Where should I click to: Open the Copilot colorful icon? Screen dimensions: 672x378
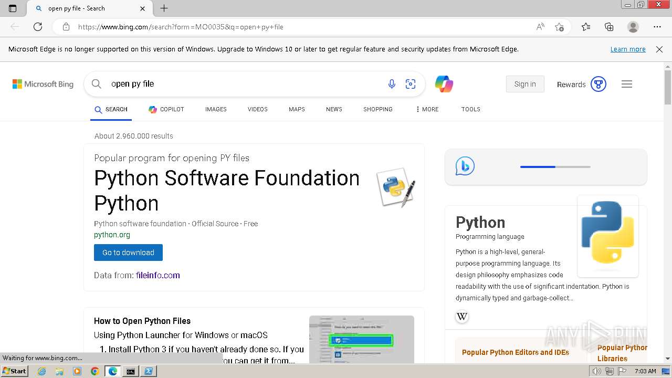444,84
